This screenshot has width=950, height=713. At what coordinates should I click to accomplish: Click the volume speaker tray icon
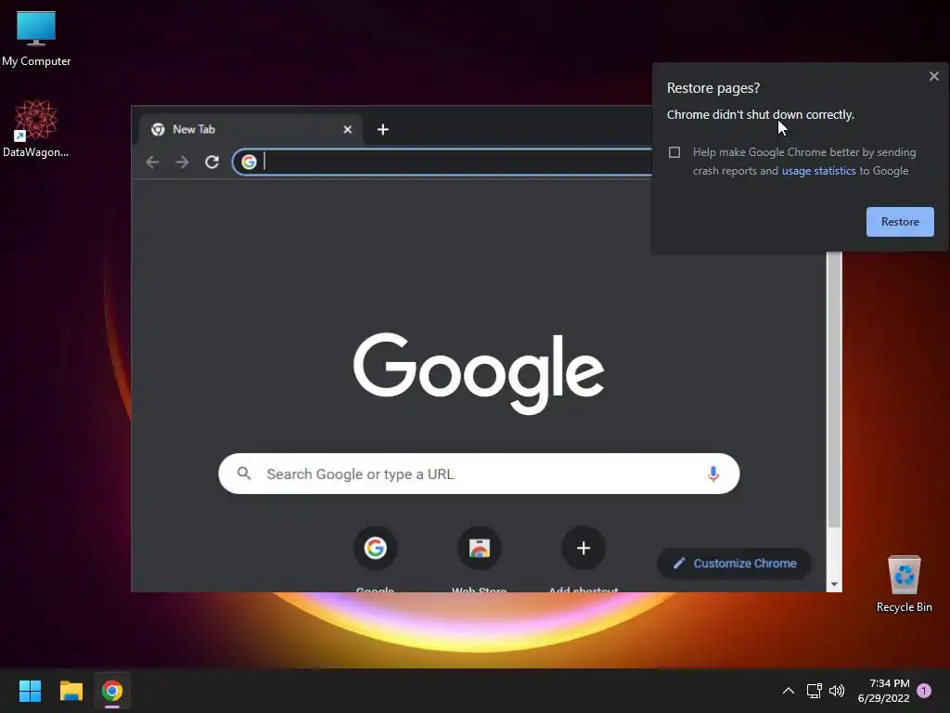coord(837,691)
